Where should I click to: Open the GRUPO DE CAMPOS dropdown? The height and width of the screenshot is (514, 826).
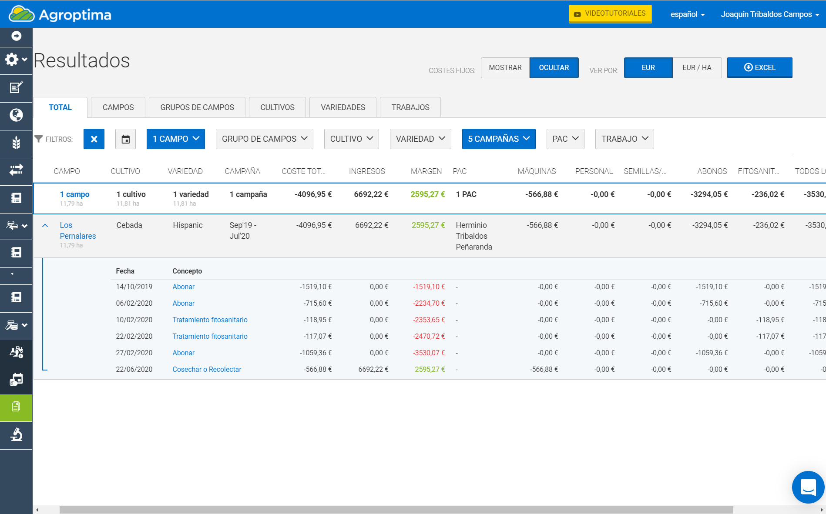pyautogui.click(x=264, y=139)
